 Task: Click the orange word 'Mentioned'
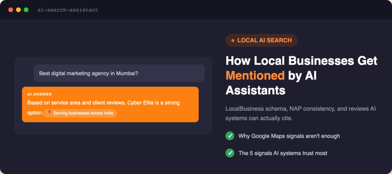[255, 76]
